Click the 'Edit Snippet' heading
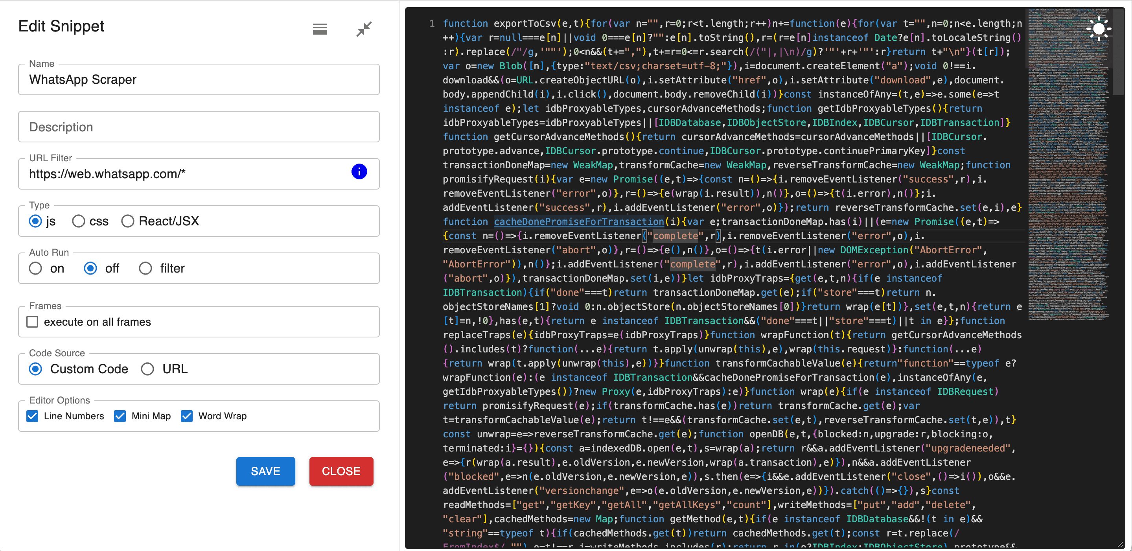Viewport: 1132px width, 551px height. pos(61,26)
